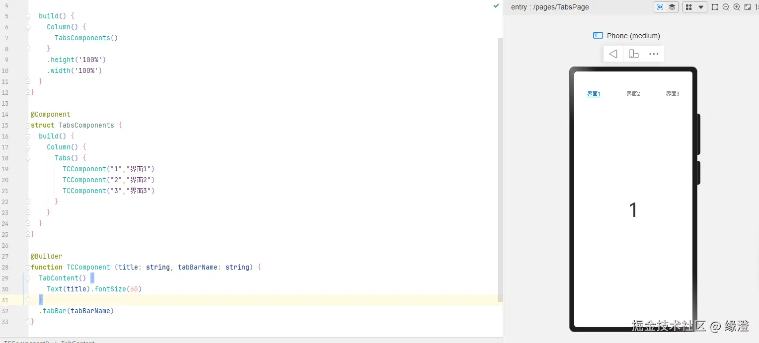
Task: Click the multi-device grid icon
Action: point(688,7)
